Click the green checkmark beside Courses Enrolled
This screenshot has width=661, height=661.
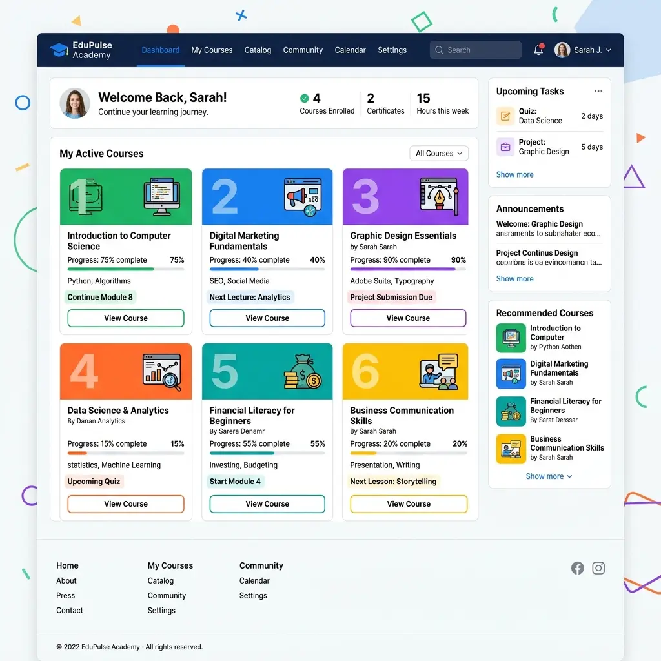pos(303,99)
